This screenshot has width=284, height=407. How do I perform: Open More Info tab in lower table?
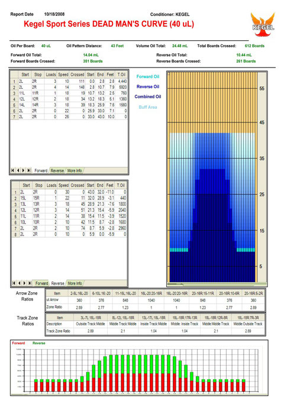75,283
